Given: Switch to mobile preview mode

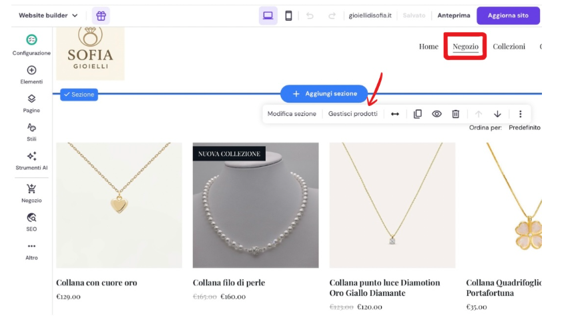Looking at the screenshot, I should (x=288, y=15).
